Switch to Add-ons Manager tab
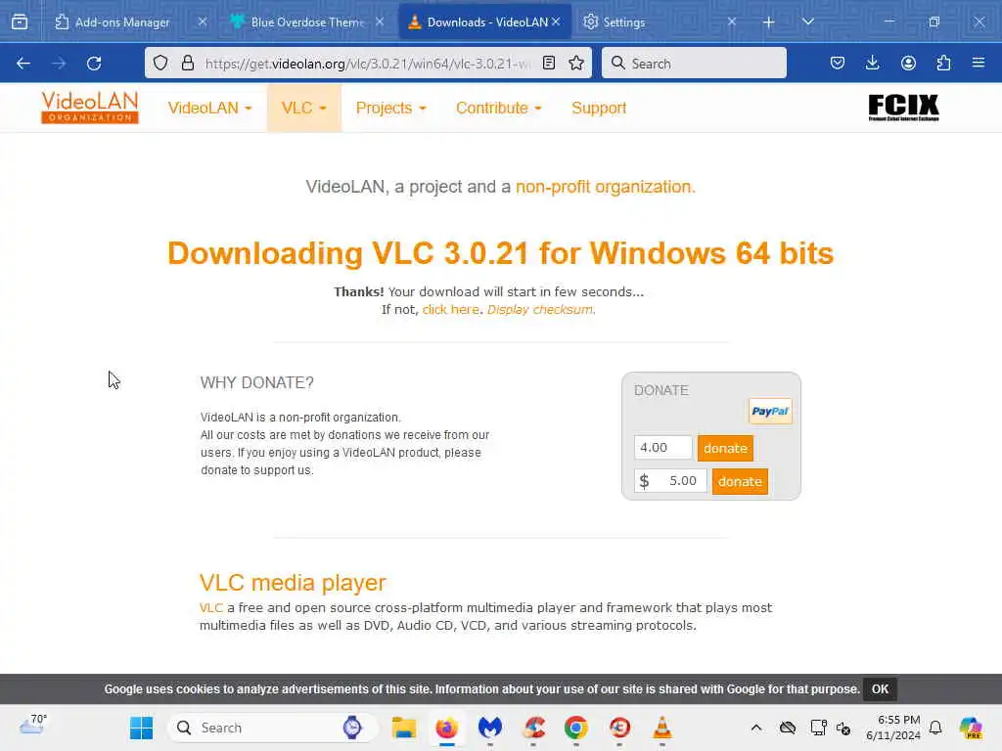This screenshot has height=751, width=1002. pos(121,22)
